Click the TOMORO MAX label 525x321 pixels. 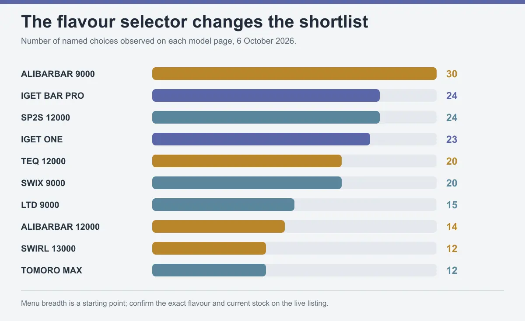52,270
